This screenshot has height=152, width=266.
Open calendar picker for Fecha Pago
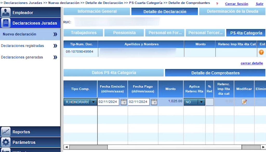(x=154, y=102)
